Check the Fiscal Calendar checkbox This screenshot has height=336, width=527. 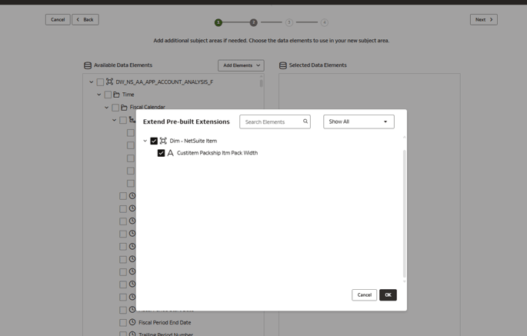click(115, 108)
